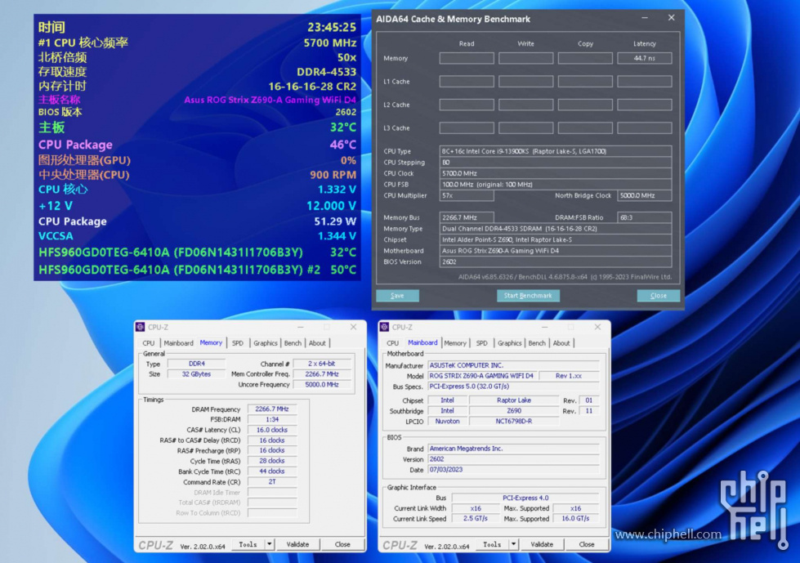This screenshot has height=563, width=800.
Task: Click Chipset field Intel Alder Point-S Z690
Action: tap(556, 239)
